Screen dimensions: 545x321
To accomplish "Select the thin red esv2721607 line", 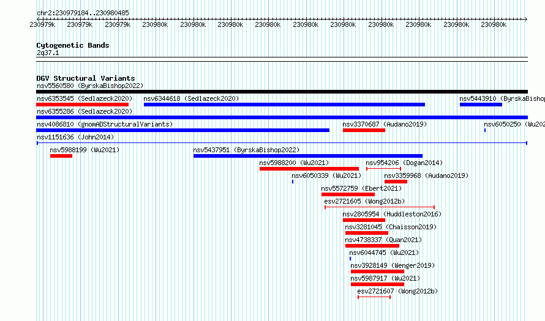I will 374,297.
